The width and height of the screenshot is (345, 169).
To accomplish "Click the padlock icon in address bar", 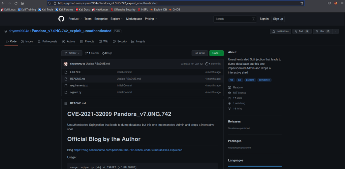I will pyautogui.click(x=55, y=3).
